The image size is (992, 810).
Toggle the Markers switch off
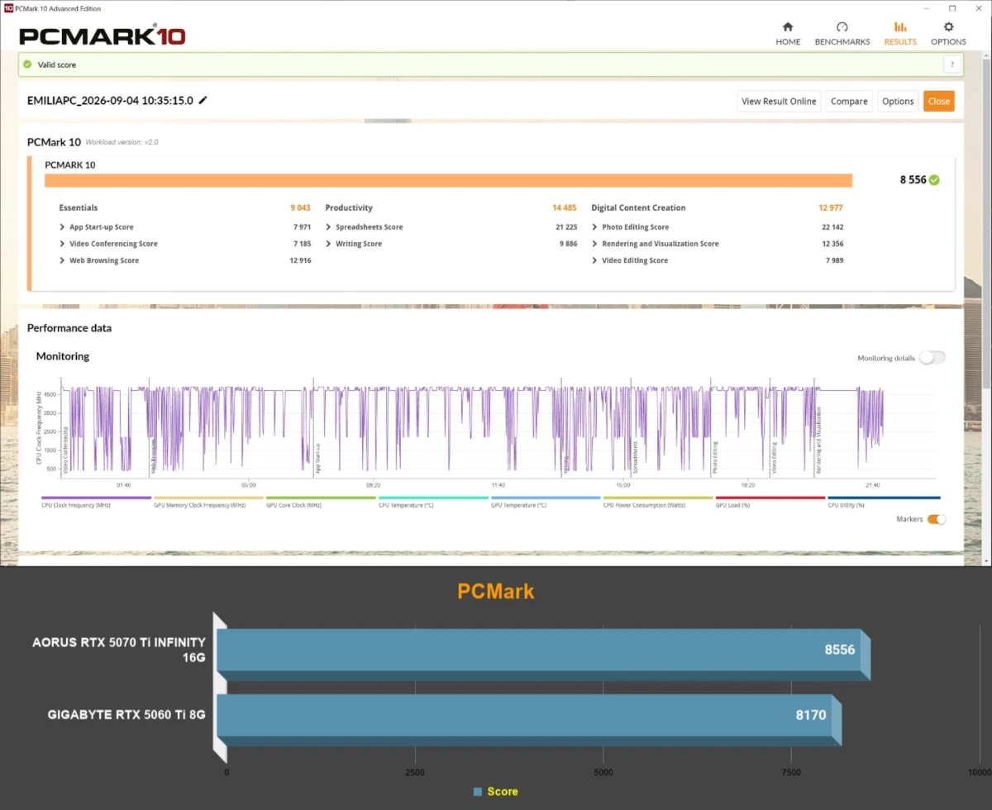coord(936,519)
